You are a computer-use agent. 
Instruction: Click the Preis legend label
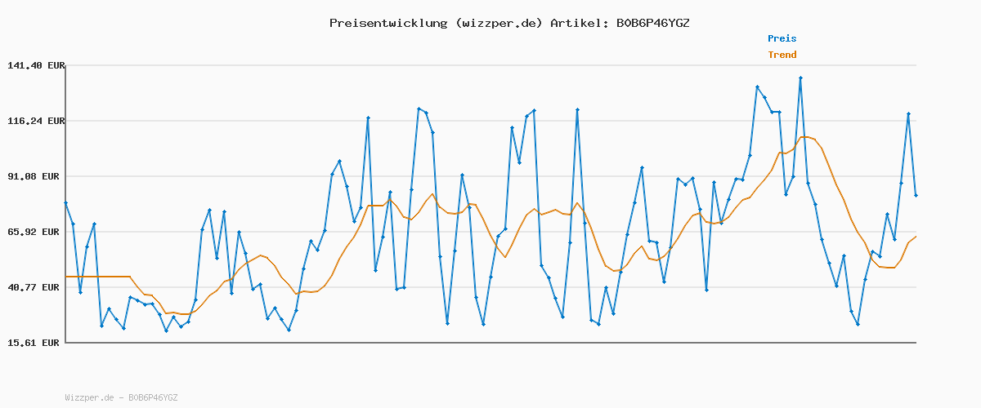click(x=782, y=38)
